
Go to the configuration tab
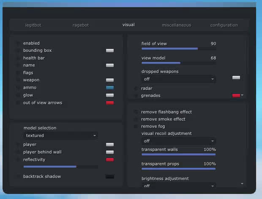click(224, 25)
